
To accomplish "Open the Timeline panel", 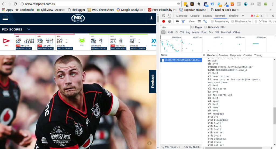I will click(233, 16).
